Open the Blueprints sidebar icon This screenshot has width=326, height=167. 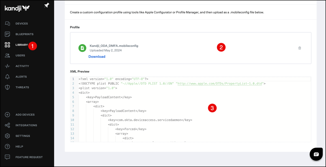[x=7, y=34]
